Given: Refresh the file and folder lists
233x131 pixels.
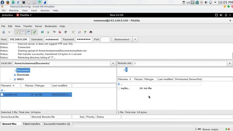Looking at the screenshot, I should [x=42, y=32].
